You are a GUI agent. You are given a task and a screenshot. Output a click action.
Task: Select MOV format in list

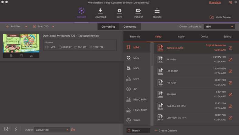[137, 58]
